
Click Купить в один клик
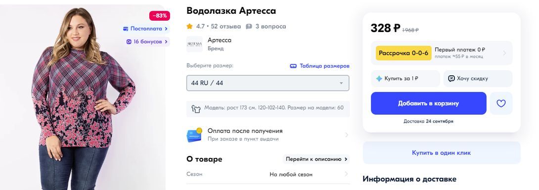coord(442,153)
